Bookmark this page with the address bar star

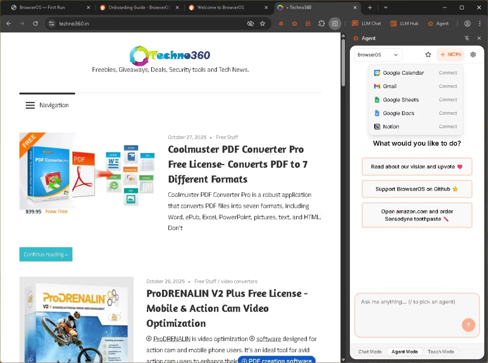[x=263, y=23]
